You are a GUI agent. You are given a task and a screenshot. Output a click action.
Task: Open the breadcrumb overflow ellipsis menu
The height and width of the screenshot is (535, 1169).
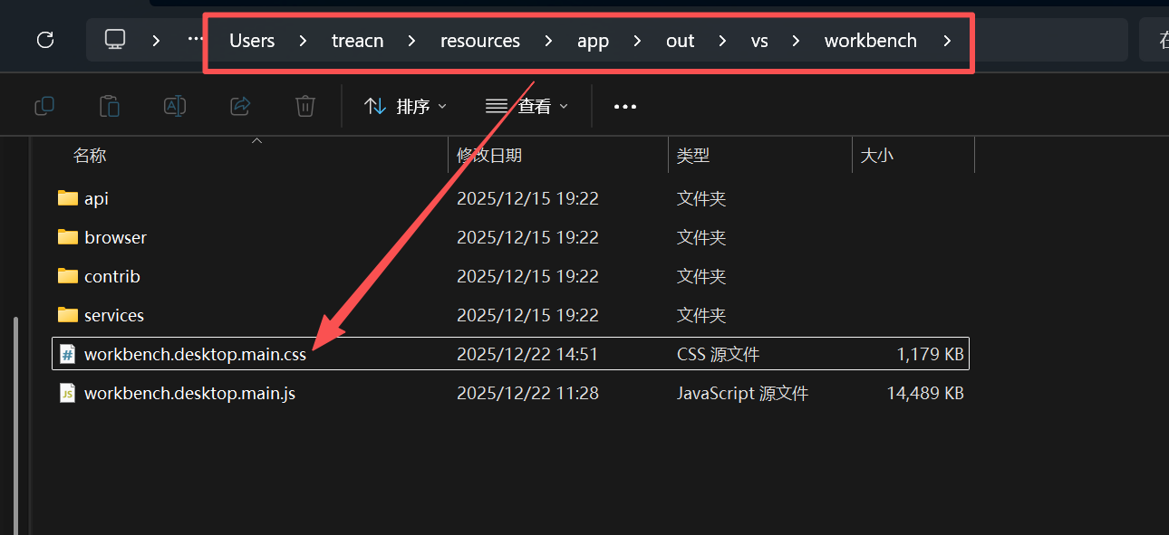(x=193, y=40)
